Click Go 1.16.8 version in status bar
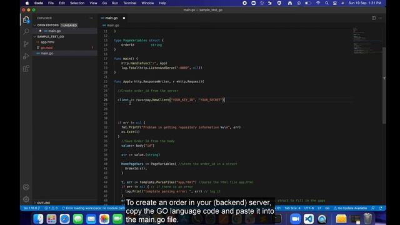The height and width of the screenshot is (225, 400). [31, 208]
